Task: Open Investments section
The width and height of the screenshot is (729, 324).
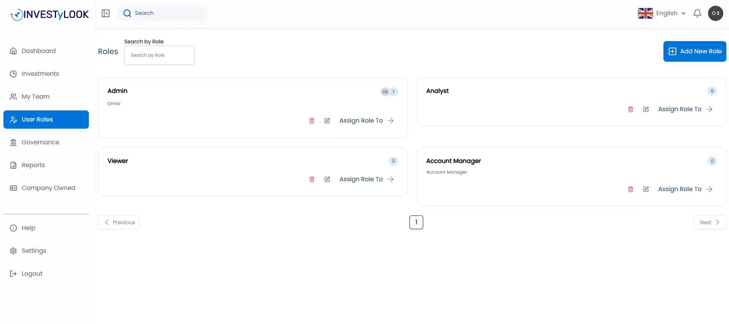Action: [x=46, y=74]
